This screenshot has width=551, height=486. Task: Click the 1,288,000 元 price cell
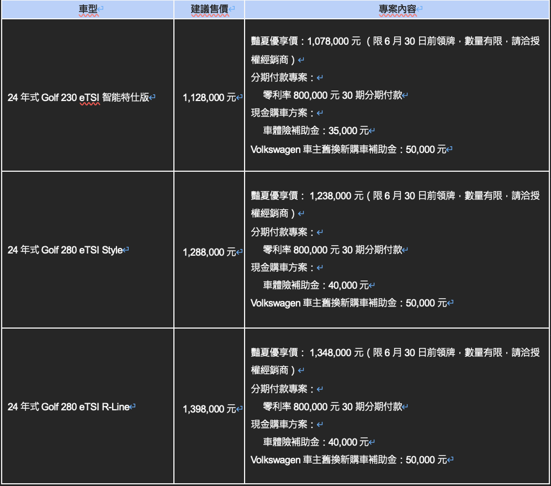(209, 252)
